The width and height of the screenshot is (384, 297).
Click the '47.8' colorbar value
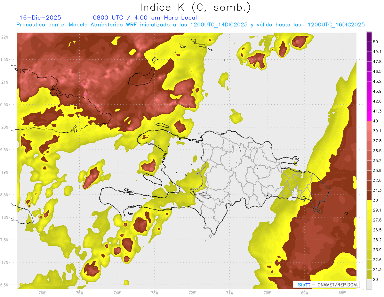point(377,62)
